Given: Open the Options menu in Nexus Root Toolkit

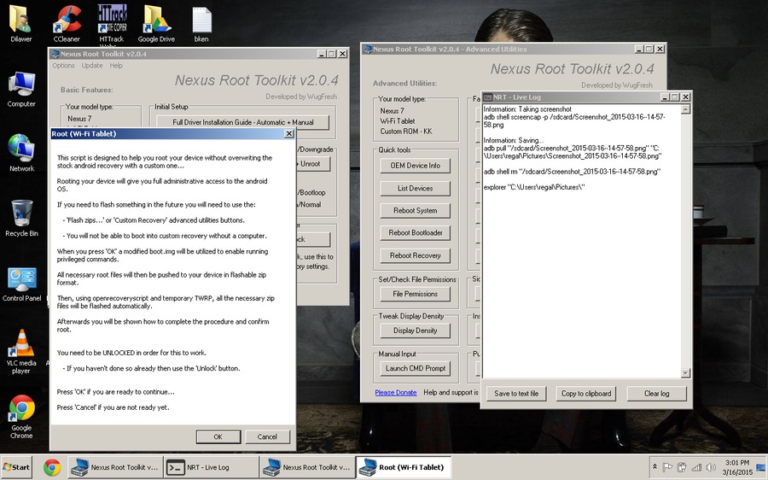Looking at the screenshot, I should coord(64,66).
